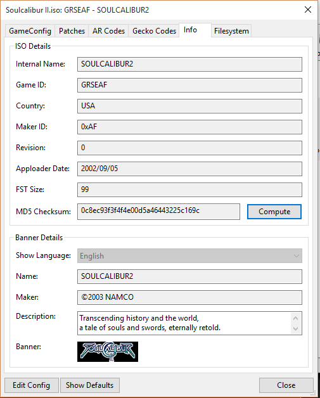Open the Edit Config button

tap(32, 385)
